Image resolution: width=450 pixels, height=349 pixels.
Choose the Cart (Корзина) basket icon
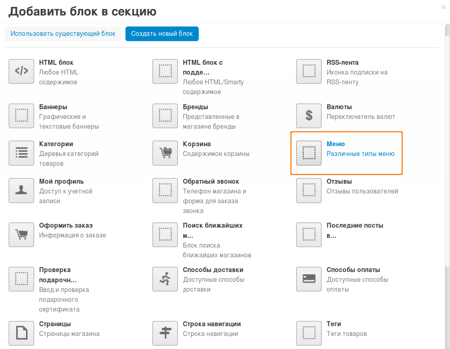(165, 153)
